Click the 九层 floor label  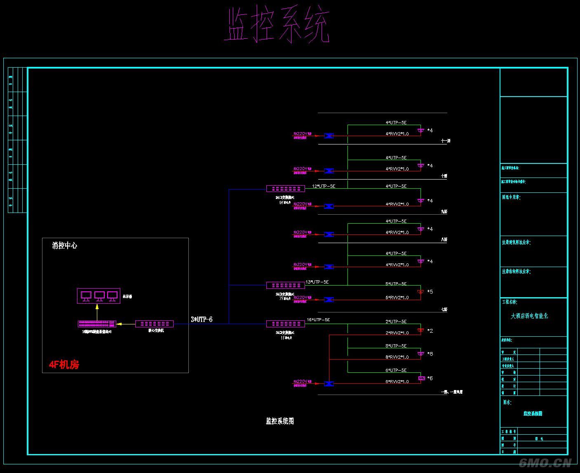444,211
